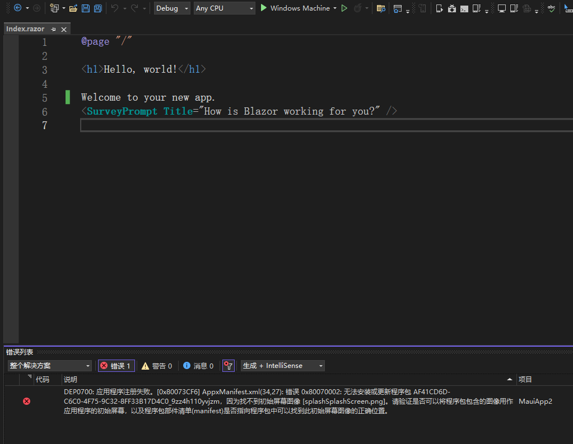Click the greyed IPA package icon
The width and height of the screenshot is (573, 444).
[x=527, y=8]
